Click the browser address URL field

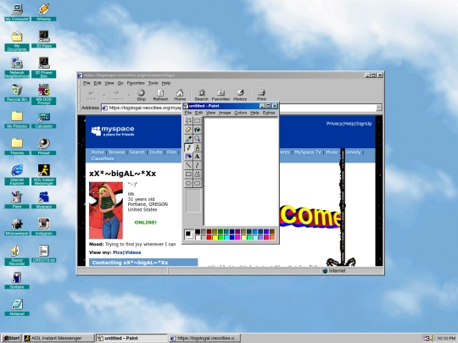click(x=142, y=108)
